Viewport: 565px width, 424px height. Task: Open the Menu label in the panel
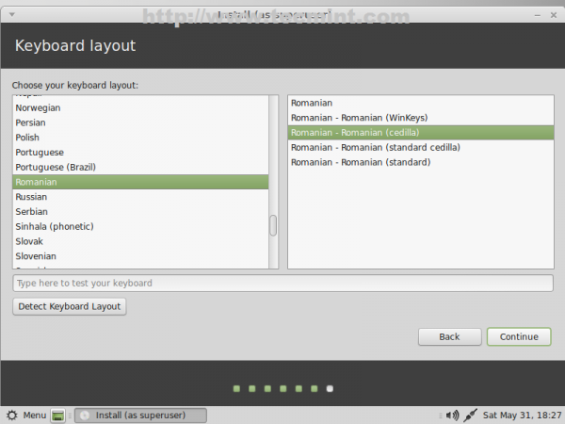[x=35, y=416]
